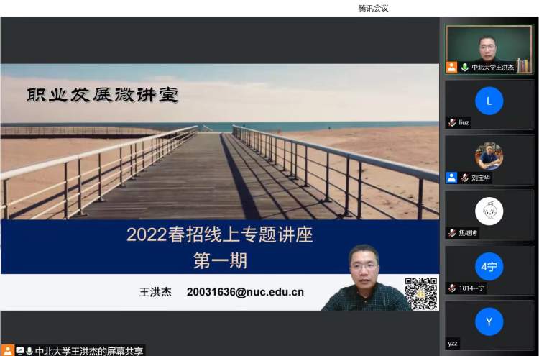Click the blue person icon beside 刘宝华

[x=451, y=178]
